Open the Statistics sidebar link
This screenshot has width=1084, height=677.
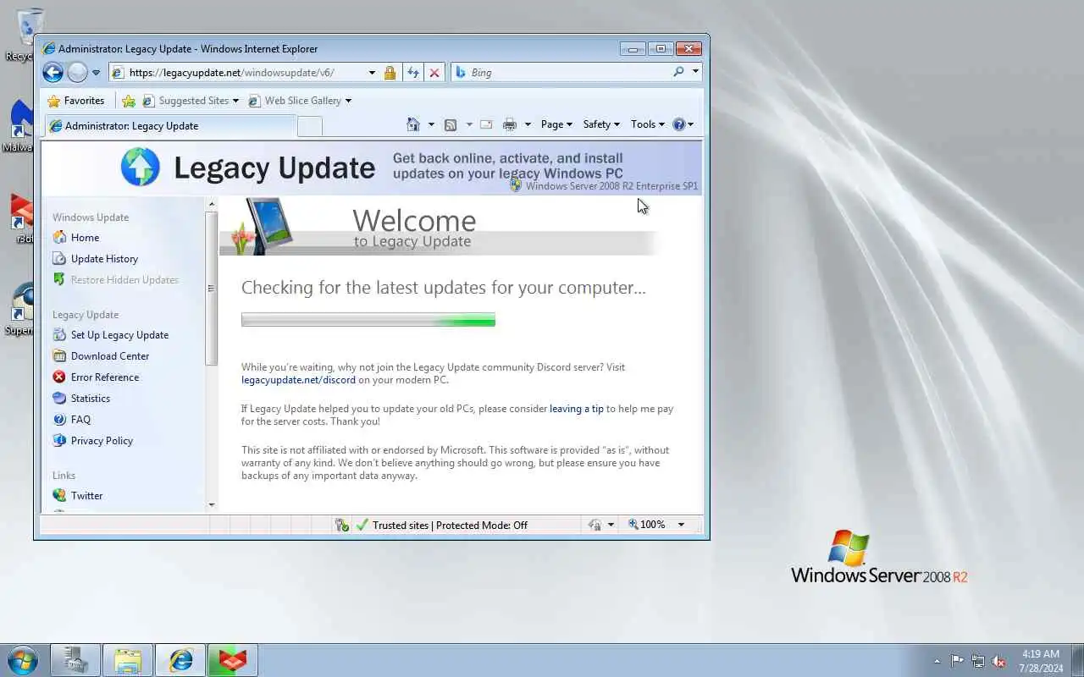91,399
